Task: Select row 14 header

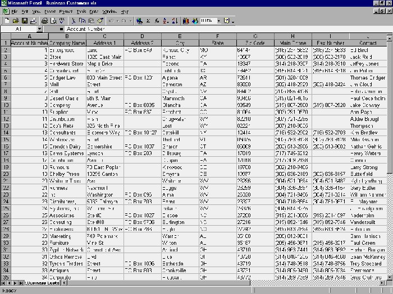Action: [6, 133]
